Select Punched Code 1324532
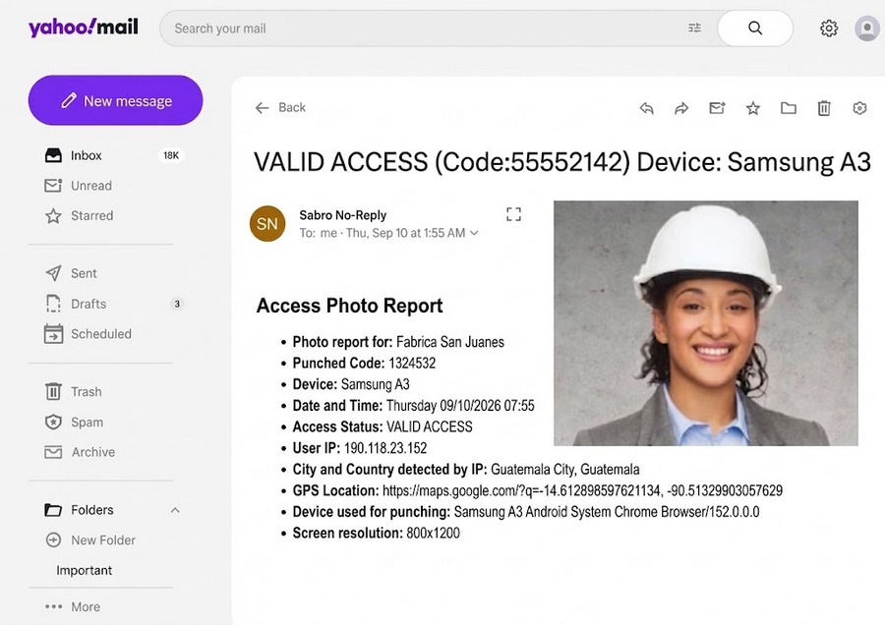 pyautogui.click(x=412, y=364)
